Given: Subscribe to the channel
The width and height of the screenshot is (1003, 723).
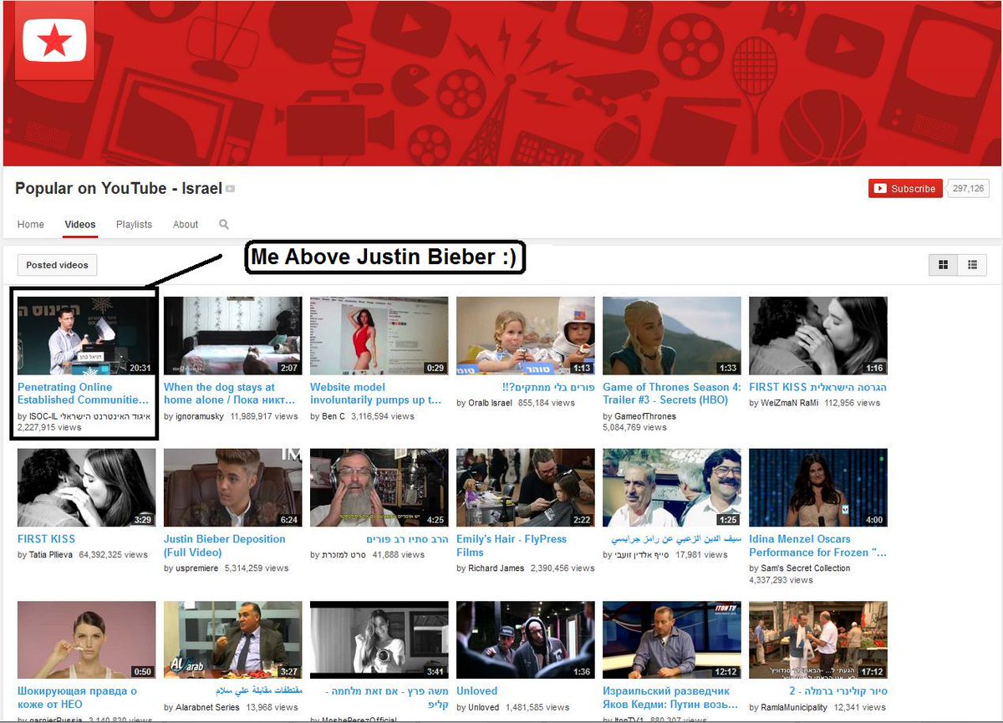Looking at the screenshot, I should [905, 189].
